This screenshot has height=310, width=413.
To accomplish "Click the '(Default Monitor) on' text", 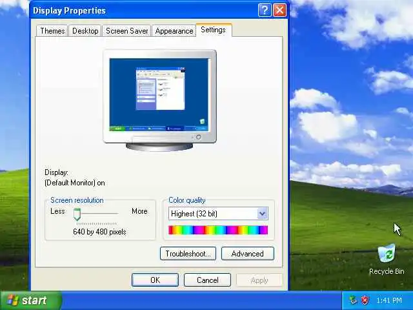I will (75, 183).
